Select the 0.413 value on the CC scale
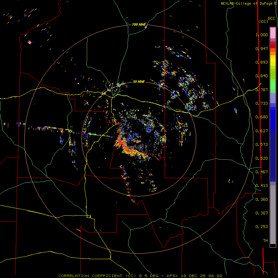This screenshot has width=278, height=278. click(x=262, y=185)
